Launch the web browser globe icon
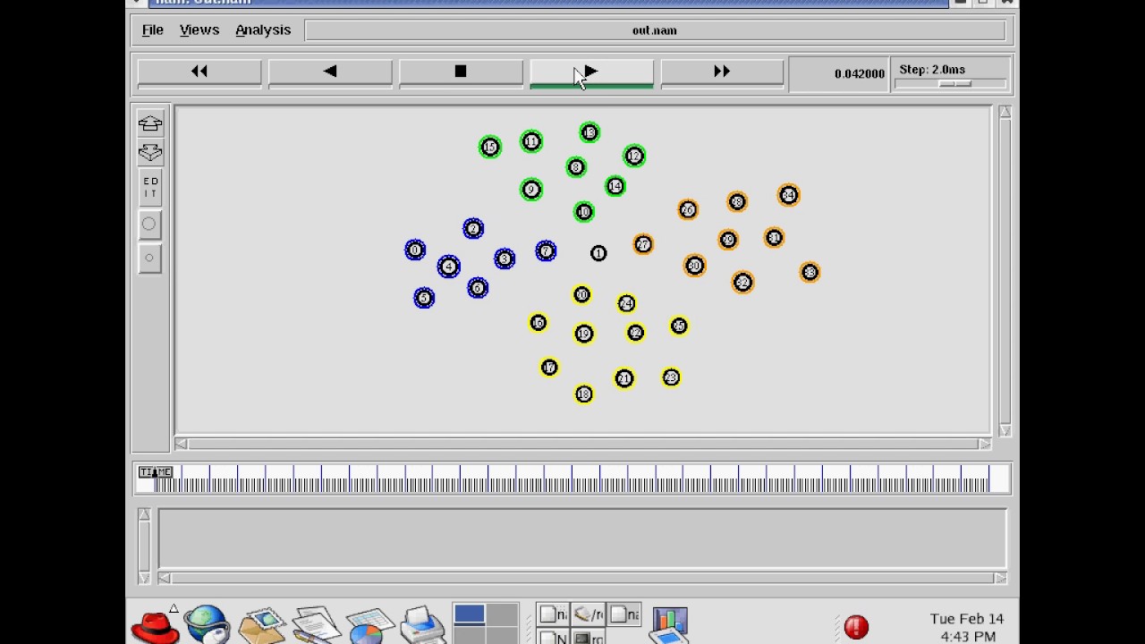 point(208,624)
